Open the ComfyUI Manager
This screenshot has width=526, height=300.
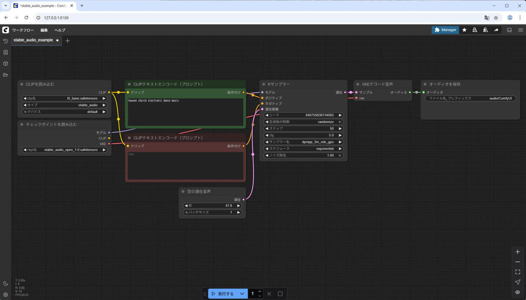pos(445,30)
